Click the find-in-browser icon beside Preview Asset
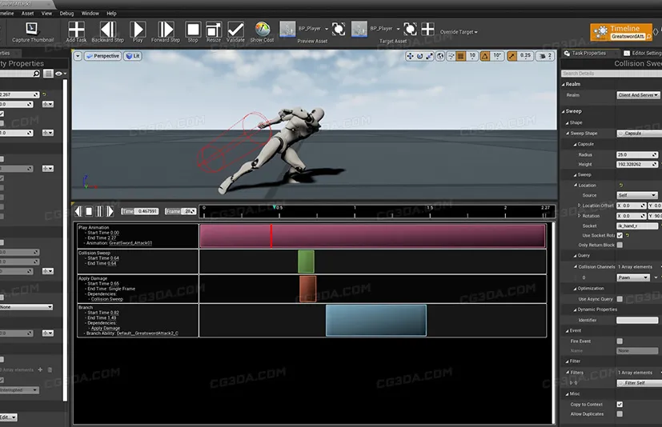 coord(339,29)
